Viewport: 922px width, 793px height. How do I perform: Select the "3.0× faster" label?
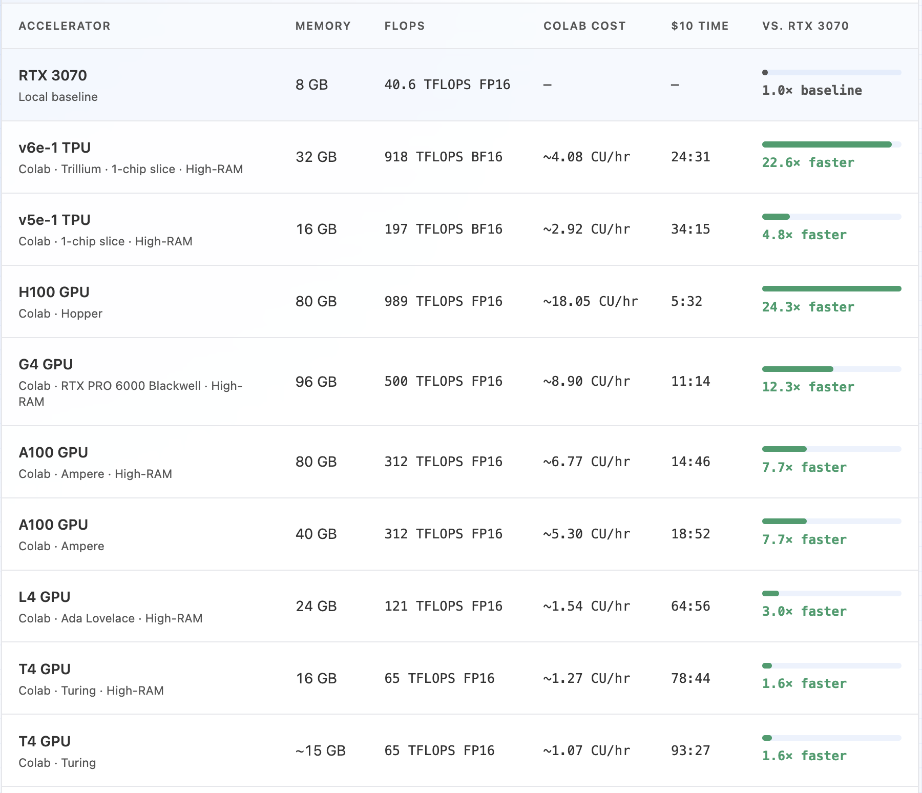(804, 611)
